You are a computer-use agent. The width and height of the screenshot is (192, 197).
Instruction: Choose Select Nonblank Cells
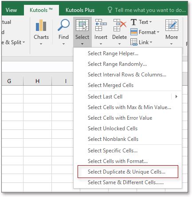click(128, 139)
